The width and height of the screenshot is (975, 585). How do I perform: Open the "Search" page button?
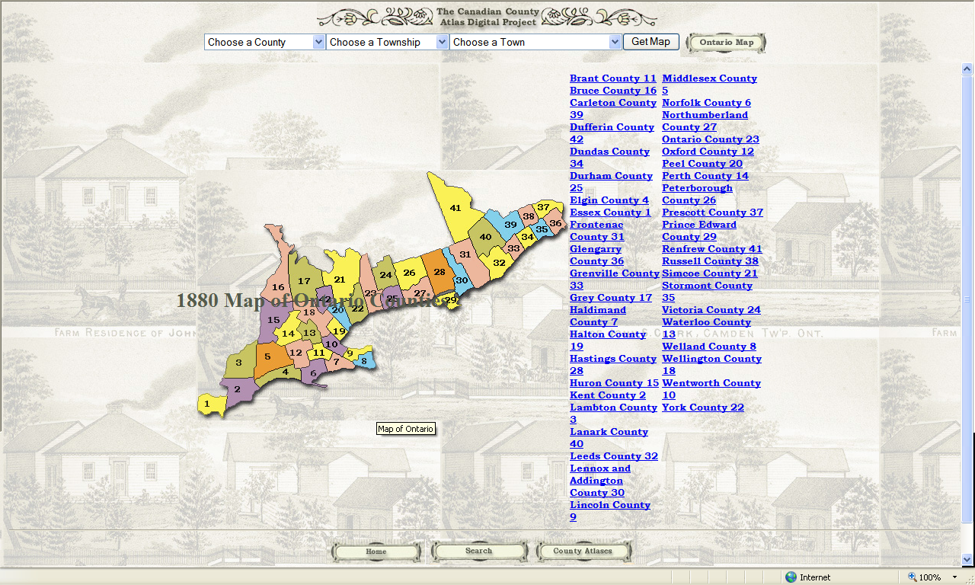tap(478, 550)
